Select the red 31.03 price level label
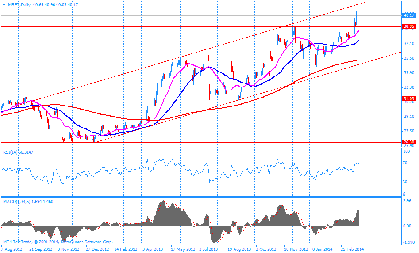 tap(409, 99)
